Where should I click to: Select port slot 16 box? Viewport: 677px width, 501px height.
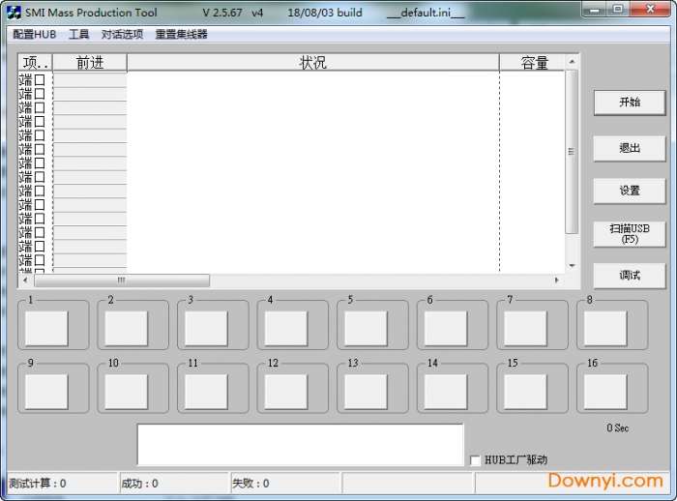click(605, 392)
